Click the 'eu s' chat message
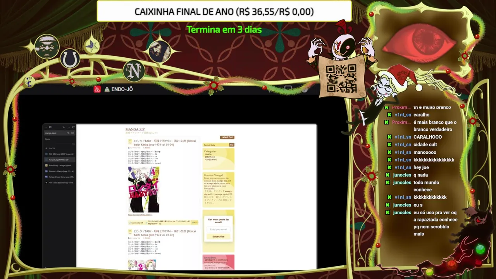This screenshot has width=496, height=279. click(x=418, y=205)
